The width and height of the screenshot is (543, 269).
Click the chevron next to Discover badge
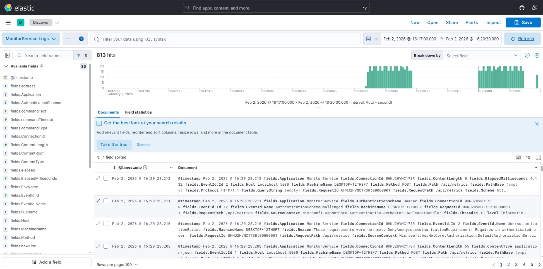coord(57,22)
